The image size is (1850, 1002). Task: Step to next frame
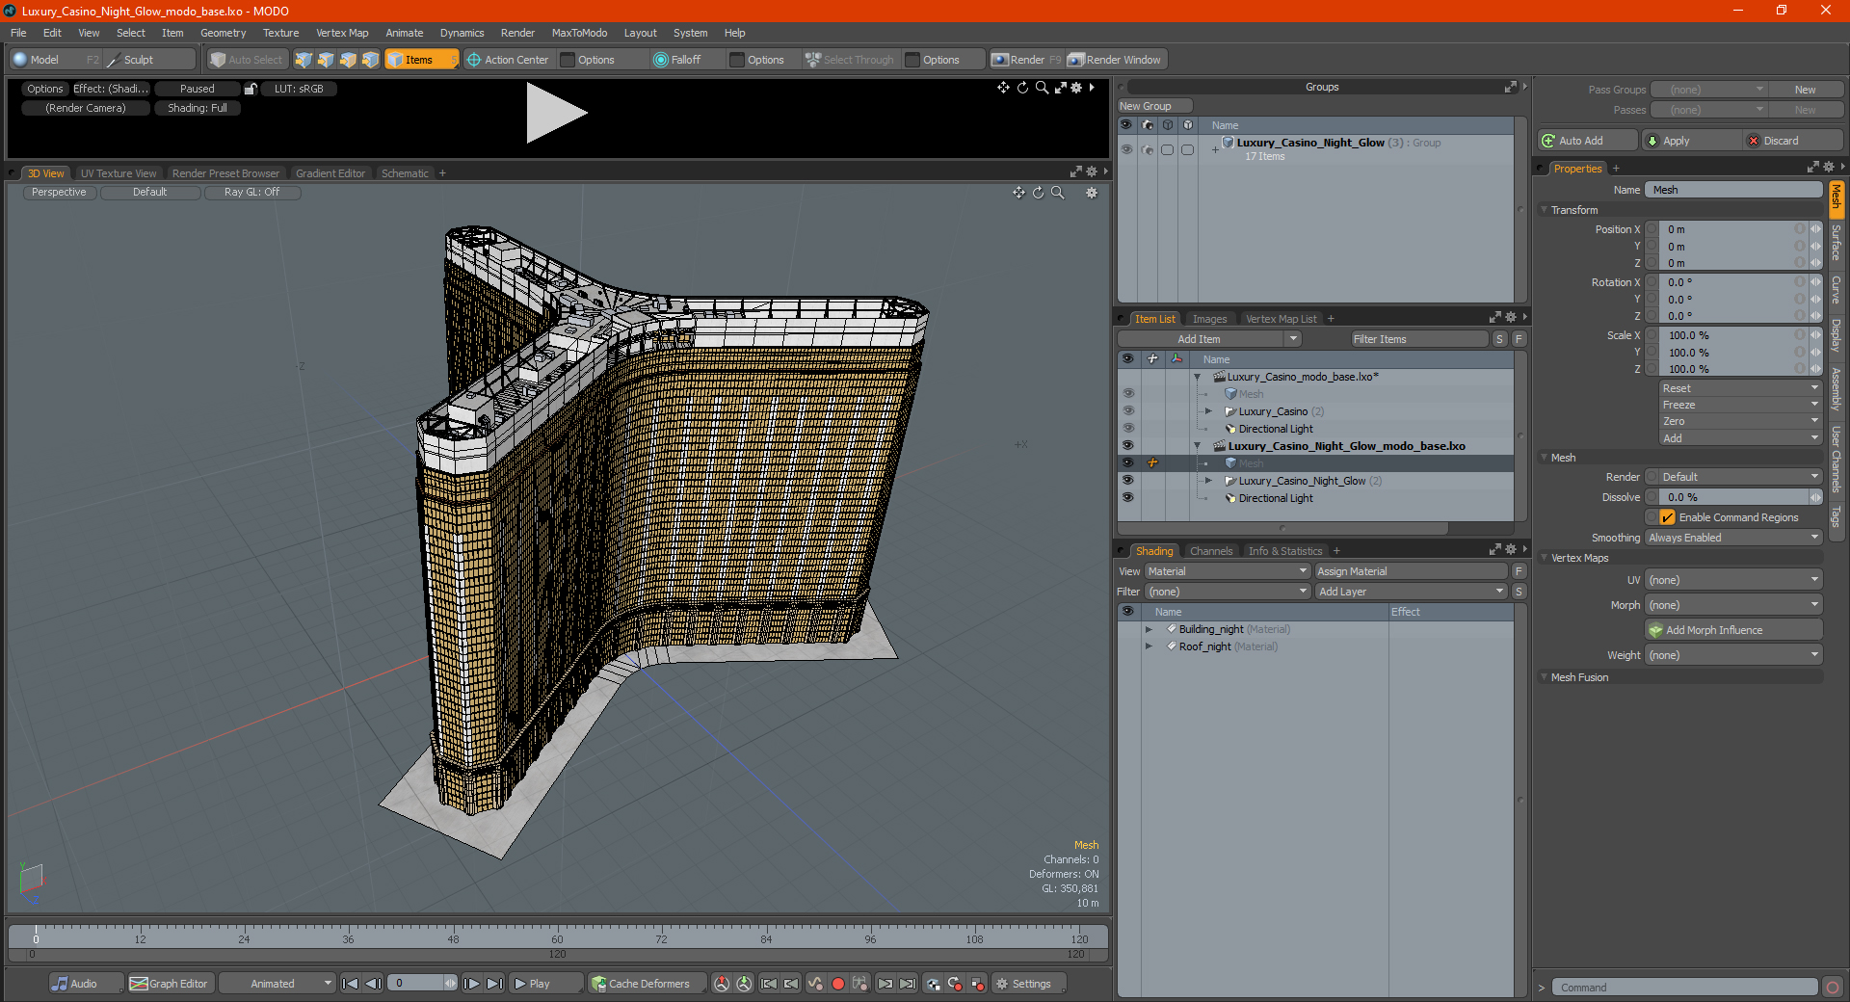472,984
